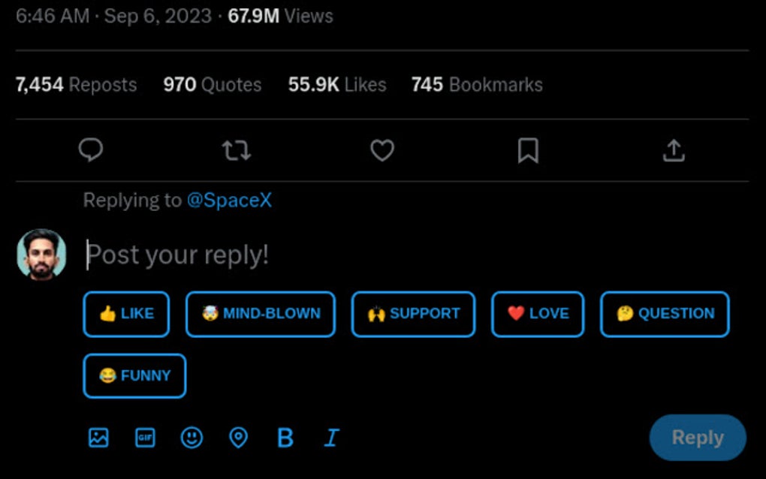The image size is (766, 479).
Task: Click the like heart icon
Action: (382, 150)
